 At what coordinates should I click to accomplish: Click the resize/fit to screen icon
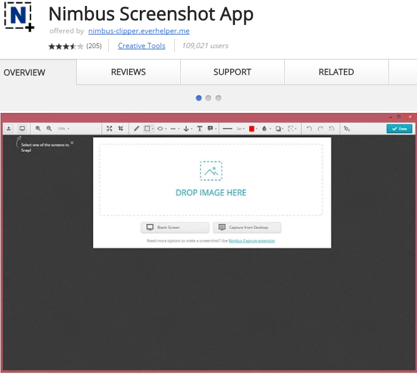(x=109, y=128)
